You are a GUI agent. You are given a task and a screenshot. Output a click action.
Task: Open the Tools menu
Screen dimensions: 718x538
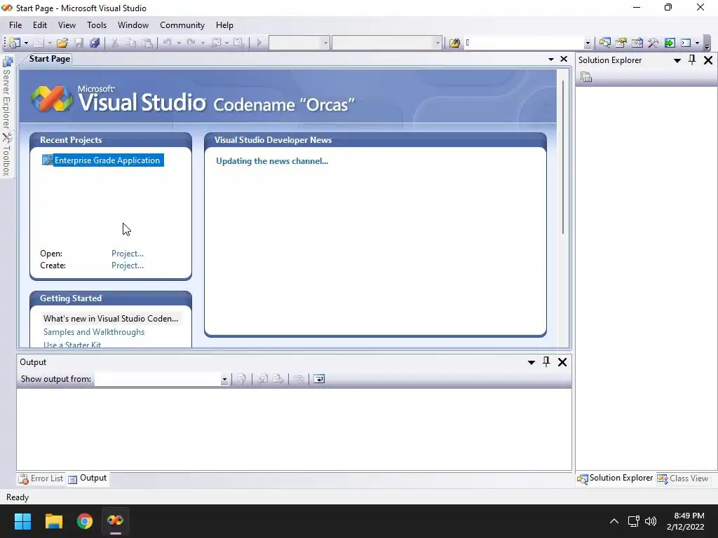97,25
